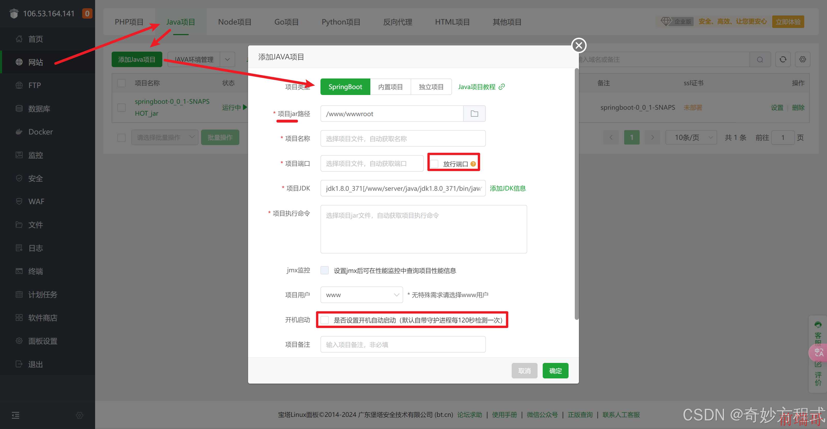Open the 项目JDK dropdown
827x429 pixels.
click(x=403, y=188)
